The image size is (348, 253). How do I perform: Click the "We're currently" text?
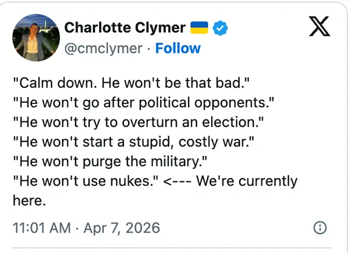tap(246, 180)
